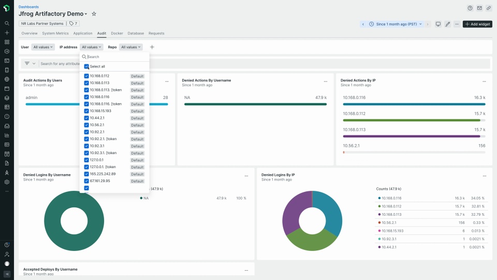Uncheck the 67.161.29.95 checkbox
The width and height of the screenshot is (497, 280).
click(86, 181)
